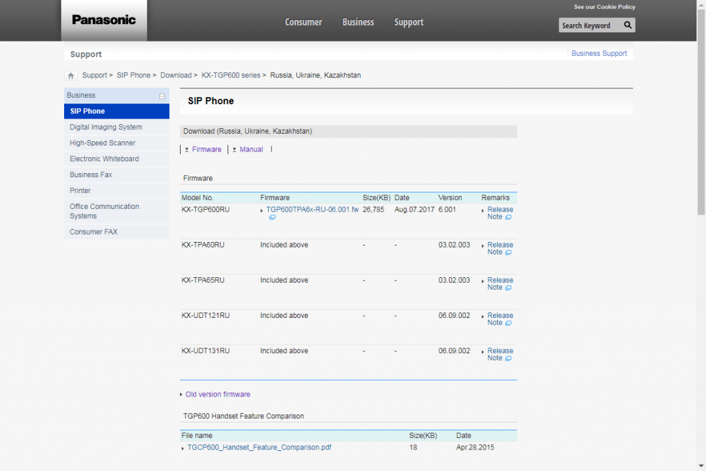Select High-Speed Scanner in sidebar
The height and width of the screenshot is (471, 706).
coord(117,143)
